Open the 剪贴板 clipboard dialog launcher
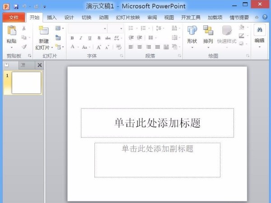 pyautogui.click(x=30, y=56)
